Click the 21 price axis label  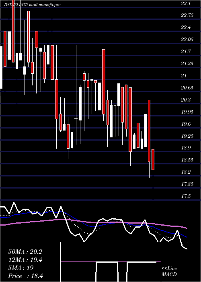coord(184,76)
